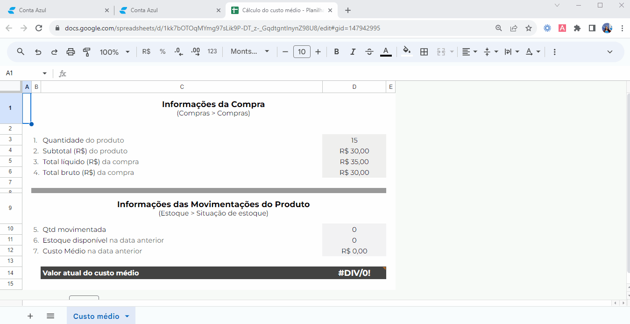Open the Chrome three-dot menu
630x324 pixels.
[x=622, y=28]
